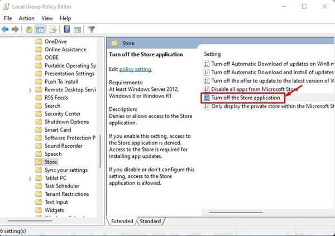
Task: Click the Forward arrow toolbar icon
Action: coord(15,29)
